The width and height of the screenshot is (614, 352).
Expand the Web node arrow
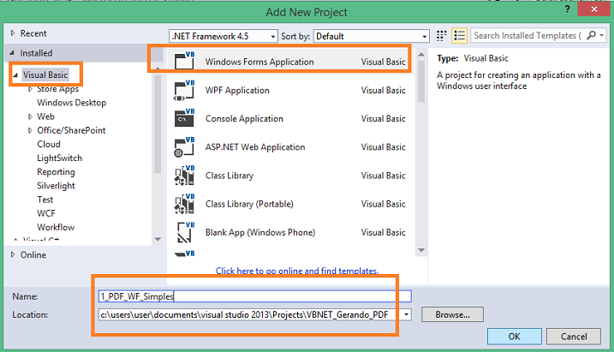point(30,116)
